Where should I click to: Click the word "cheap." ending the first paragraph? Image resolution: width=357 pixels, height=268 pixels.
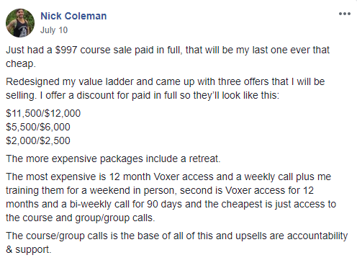tap(21, 64)
